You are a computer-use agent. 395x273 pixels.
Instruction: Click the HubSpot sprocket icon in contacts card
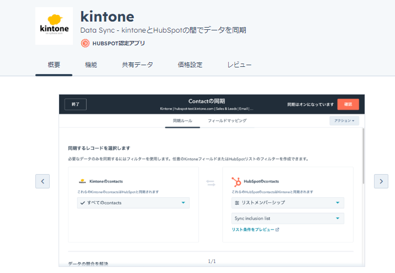point(236,182)
